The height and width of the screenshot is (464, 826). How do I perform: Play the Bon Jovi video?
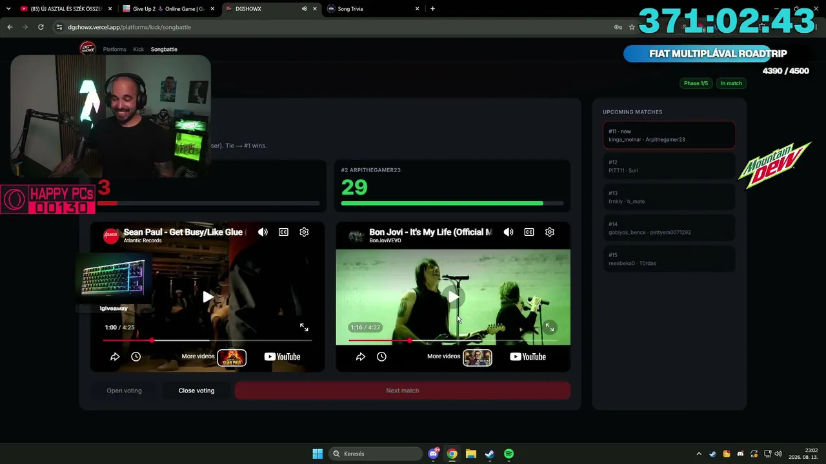point(453,297)
